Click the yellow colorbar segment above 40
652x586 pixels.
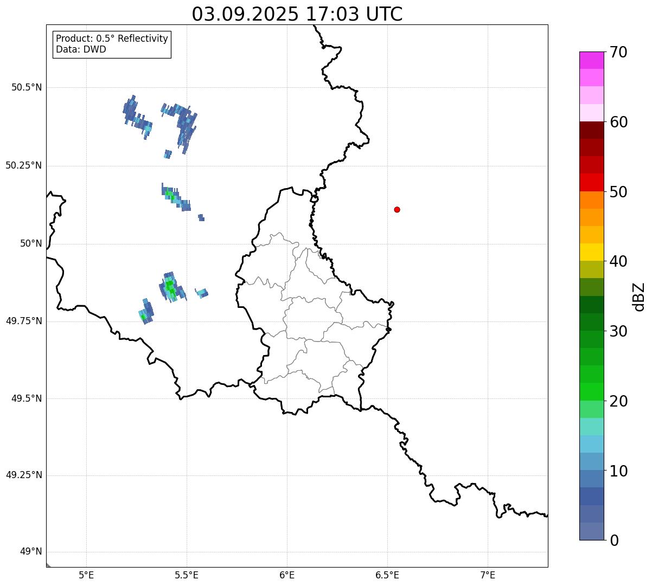point(592,253)
